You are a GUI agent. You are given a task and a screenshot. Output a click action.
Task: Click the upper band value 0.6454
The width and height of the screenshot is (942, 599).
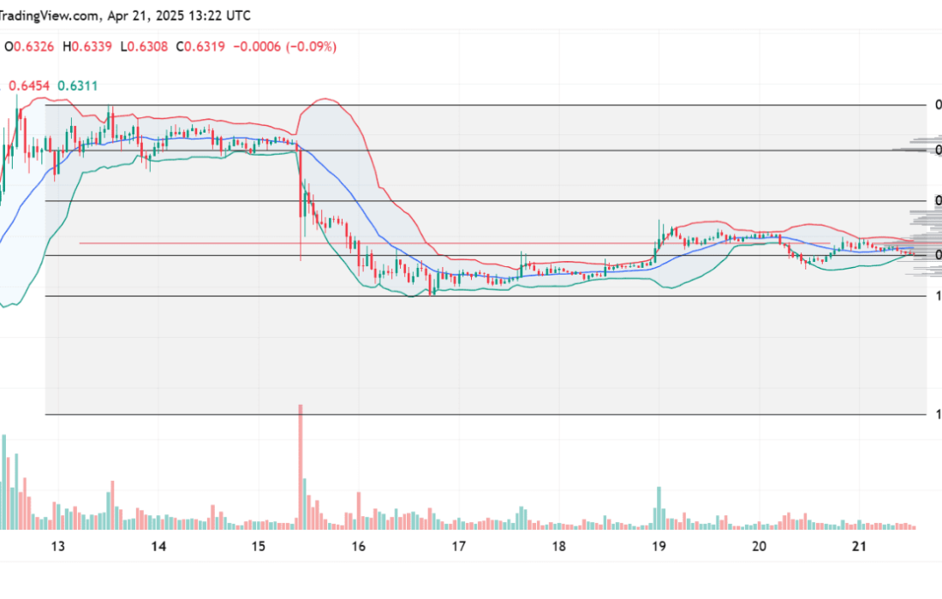(x=28, y=86)
